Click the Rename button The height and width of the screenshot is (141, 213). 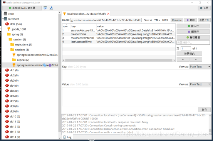177,20
